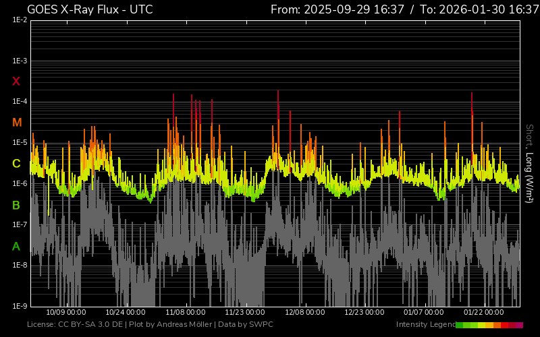Select the yellow C flare class label
The width and height of the screenshot is (540, 337).
16,164
